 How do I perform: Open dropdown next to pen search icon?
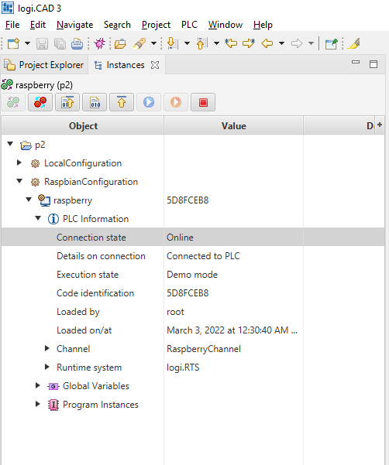pyautogui.click(x=153, y=43)
